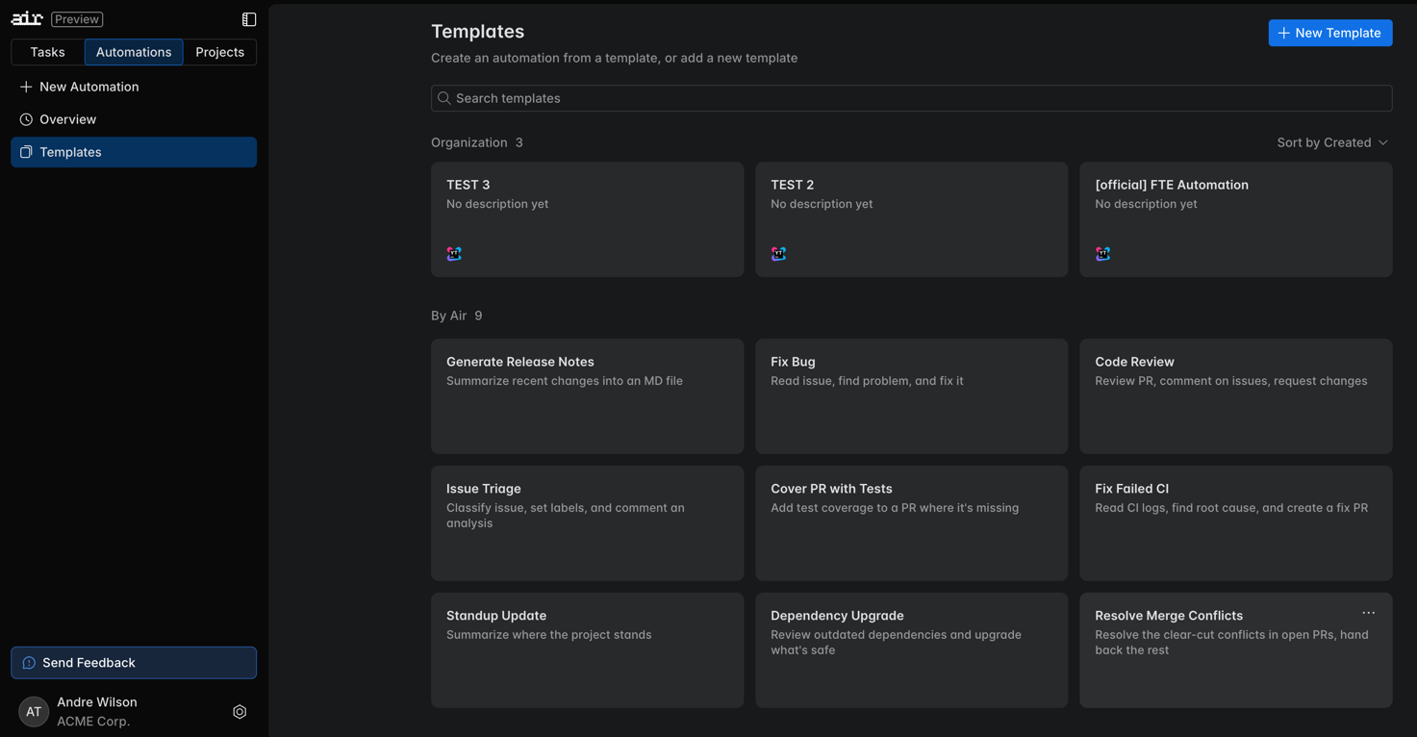Click the AT user avatar
The width and height of the screenshot is (1417, 737).
(34, 712)
